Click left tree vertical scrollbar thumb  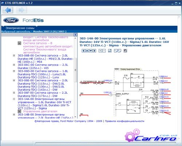click(75, 70)
